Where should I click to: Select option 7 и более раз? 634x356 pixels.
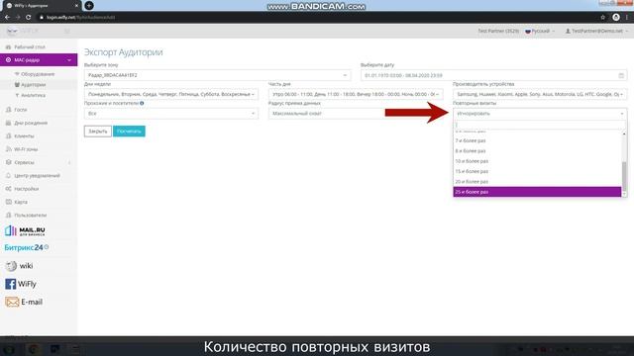(537, 140)
